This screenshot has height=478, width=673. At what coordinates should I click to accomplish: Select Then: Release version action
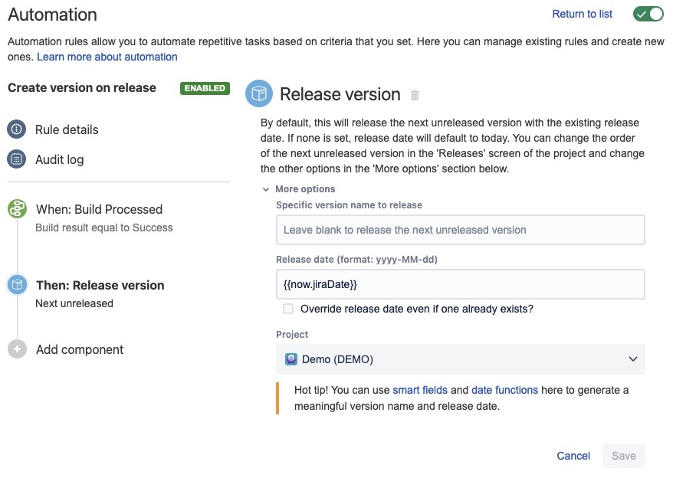tap(100, 285)
